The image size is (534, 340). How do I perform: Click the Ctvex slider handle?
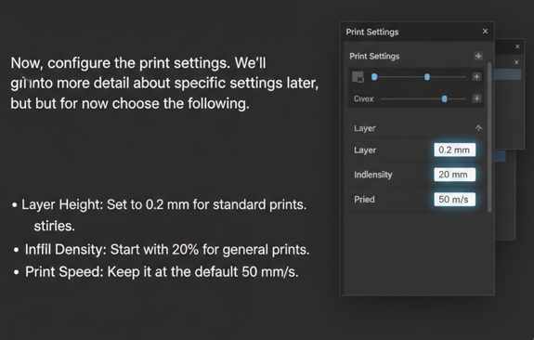444,98
